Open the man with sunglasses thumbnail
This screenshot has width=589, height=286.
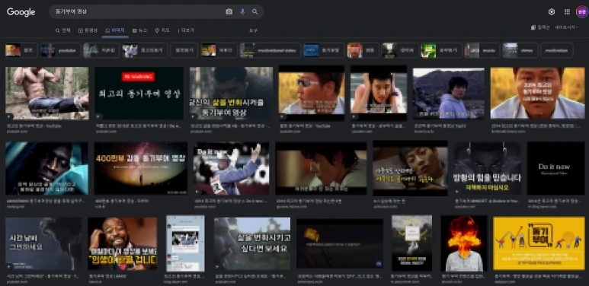click(312, 94)
